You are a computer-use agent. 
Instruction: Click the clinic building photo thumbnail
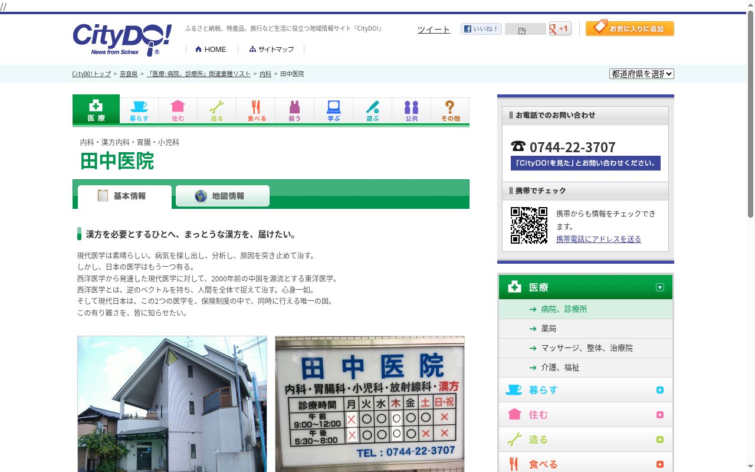pyautogui.click(x=172, y=404)
